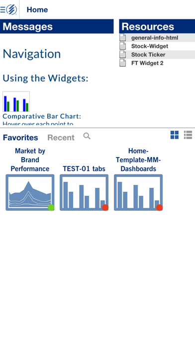Switch to grid view icon
195x346 pixels.
click(x=175, y=135)
